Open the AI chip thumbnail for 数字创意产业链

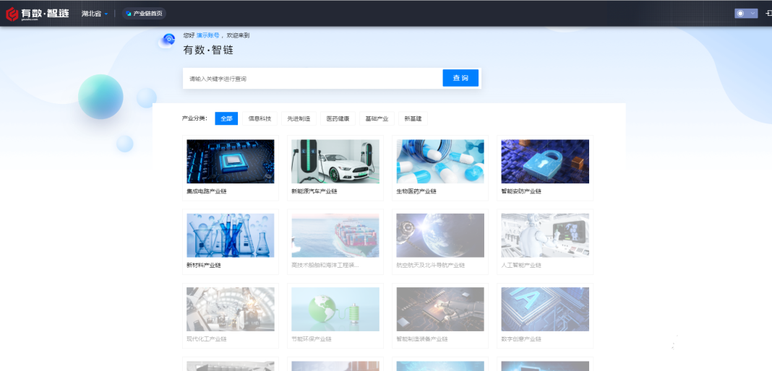[x=545, y=309]
